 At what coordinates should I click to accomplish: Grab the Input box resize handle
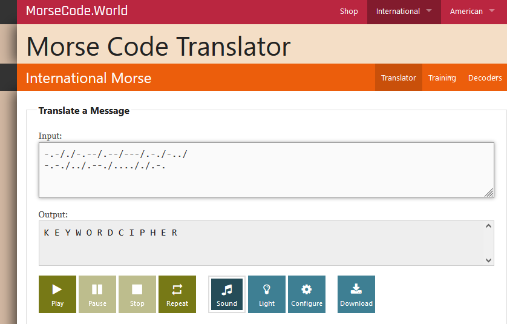[489, 193]
